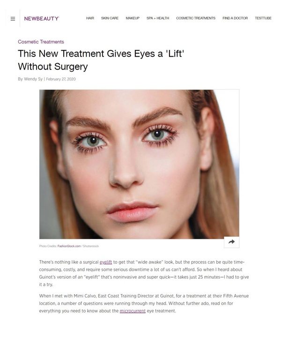The height and width of the screenshot is (363, 281).
Task: Open Cosmetic Treatments in top navigation
Action: click(196, 18)
